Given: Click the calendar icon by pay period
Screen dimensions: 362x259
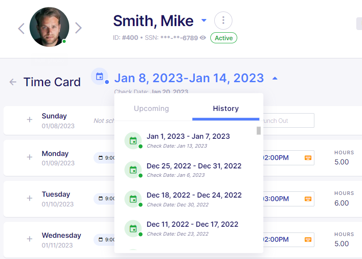Looking at the screenshot, I should click(x=100, y=76).
